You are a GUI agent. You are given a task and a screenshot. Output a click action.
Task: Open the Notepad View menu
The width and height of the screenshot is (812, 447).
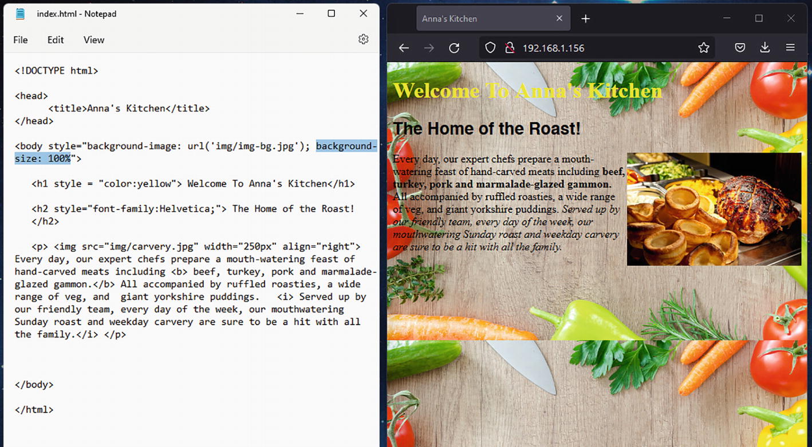tap(94, 40)
